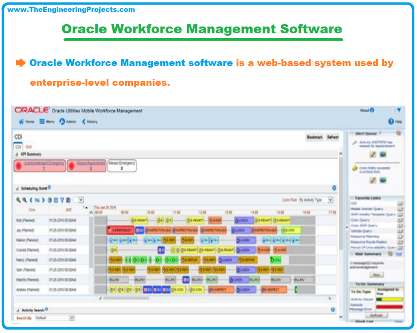Viewport: 417px width, 333px height.
Task: Click the settings gear on the Scheduling Gantt panel
Action: 334,188
